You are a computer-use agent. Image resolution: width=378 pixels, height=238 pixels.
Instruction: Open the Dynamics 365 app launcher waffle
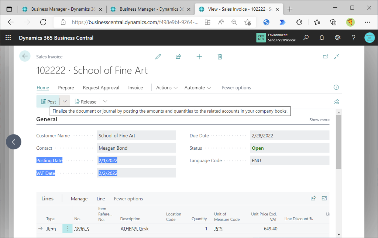[x=8, y=38]
